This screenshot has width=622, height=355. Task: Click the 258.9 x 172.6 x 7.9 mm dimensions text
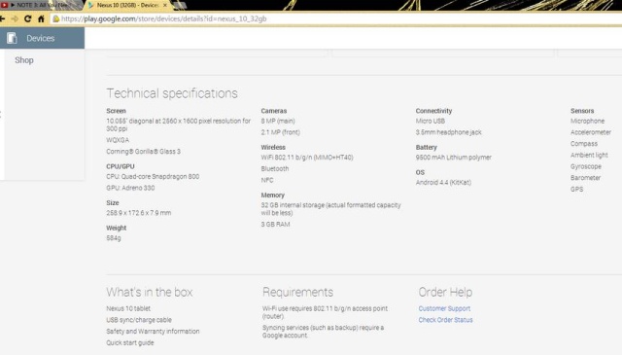coord(139,213)
